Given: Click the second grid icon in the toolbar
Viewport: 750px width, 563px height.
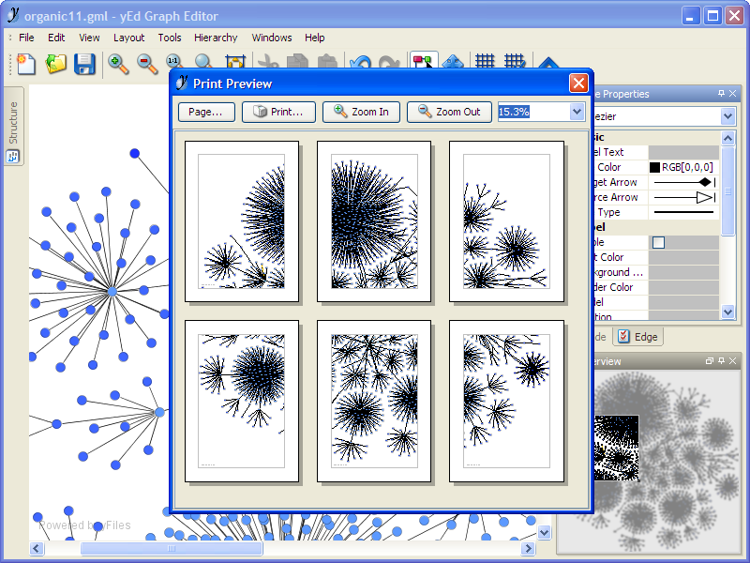Looking at the screenshot, I should click(515, 62).
